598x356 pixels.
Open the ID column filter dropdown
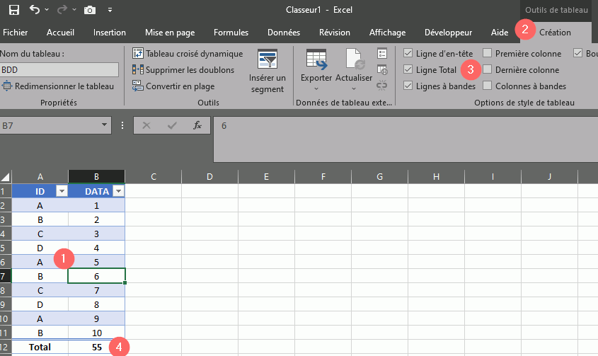click(61, 191)
